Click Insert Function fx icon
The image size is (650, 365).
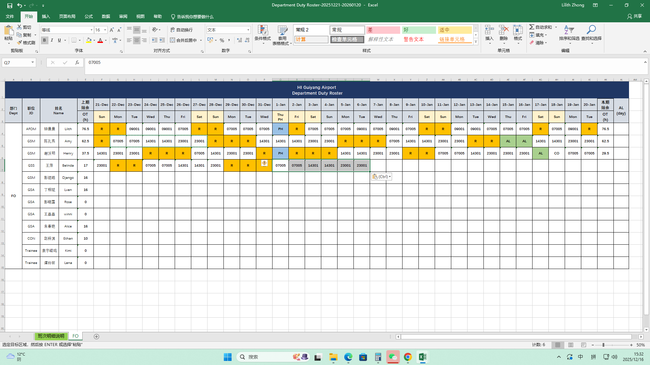point(77,63)
